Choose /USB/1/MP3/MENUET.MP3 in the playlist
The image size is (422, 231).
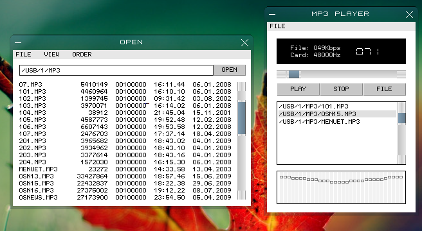pos(338,122)
